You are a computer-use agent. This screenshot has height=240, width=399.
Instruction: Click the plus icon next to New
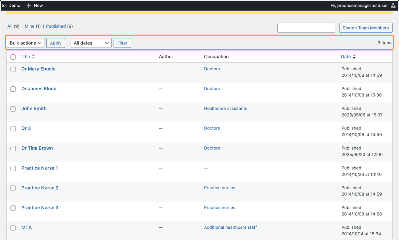[29, 5]
